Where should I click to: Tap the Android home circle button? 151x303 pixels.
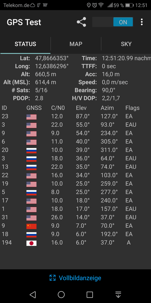click(x=61, y=295)
